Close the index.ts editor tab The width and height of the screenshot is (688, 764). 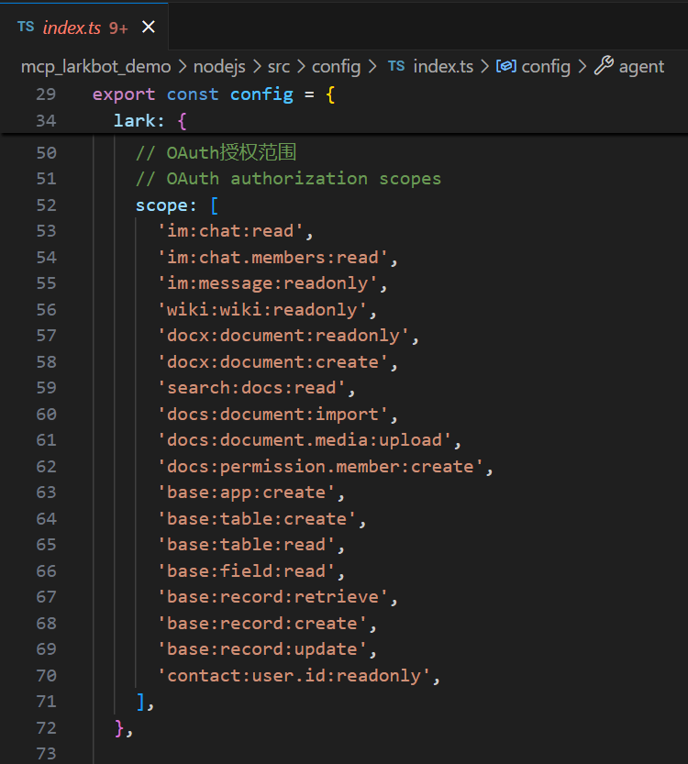point(149,28)
